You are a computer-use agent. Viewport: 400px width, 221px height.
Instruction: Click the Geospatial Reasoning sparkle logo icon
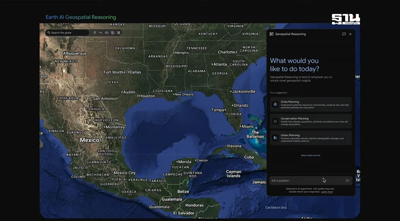pyautogui.click(x=272, y=34)
